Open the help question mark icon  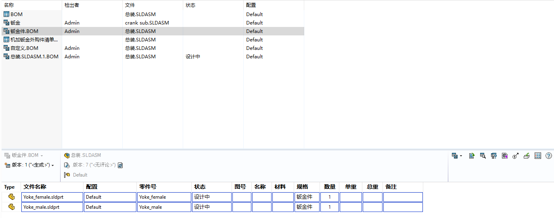click(x=548, y=156)
